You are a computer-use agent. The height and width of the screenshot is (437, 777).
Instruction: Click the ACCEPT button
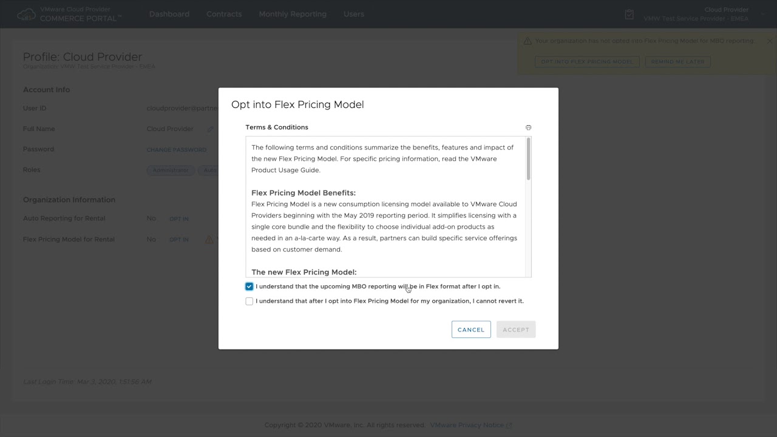[516, 330]
